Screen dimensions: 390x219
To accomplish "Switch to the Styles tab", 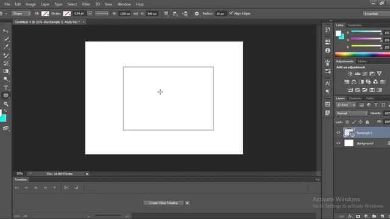I will point(362,61).
